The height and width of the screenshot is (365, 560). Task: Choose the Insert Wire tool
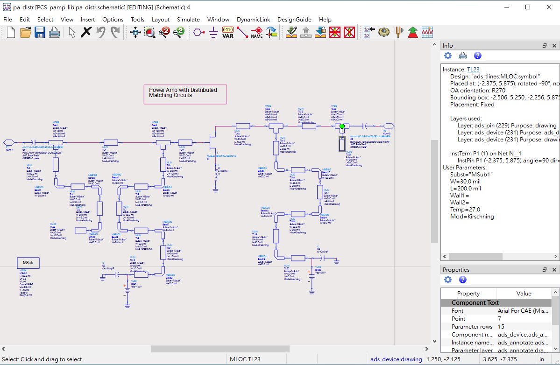pos(242,33)
